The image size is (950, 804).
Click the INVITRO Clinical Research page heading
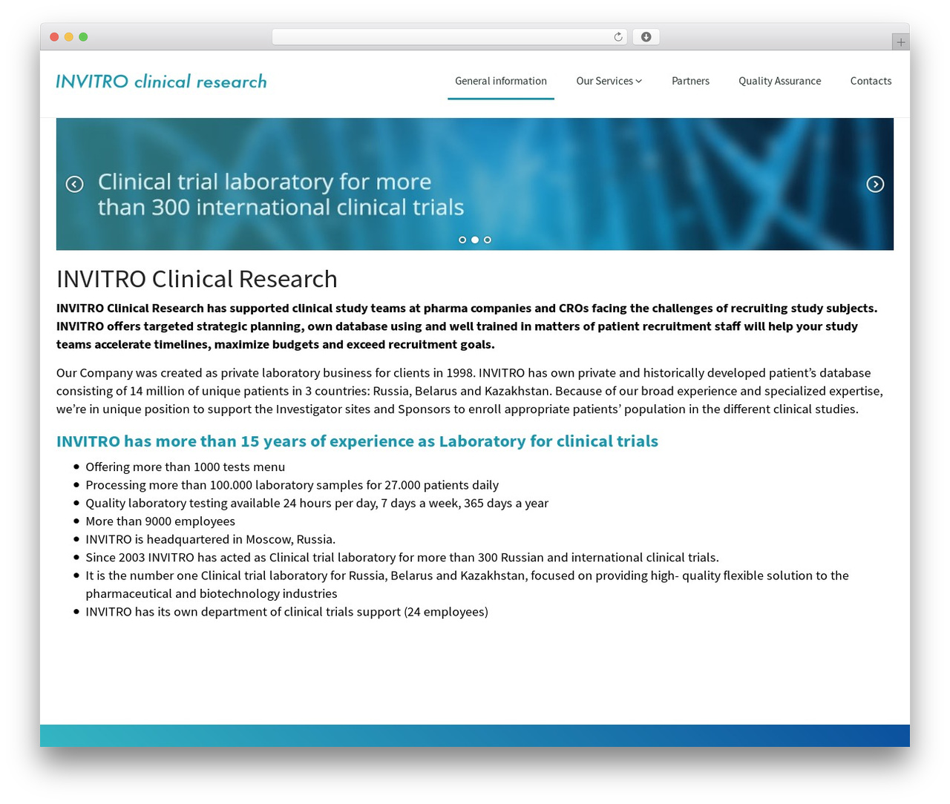tap(197, 279)
